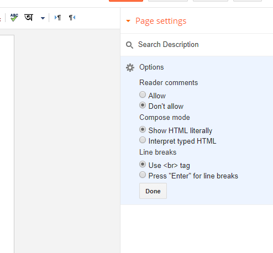Open the language input dropdown arrow

point(43,18)
